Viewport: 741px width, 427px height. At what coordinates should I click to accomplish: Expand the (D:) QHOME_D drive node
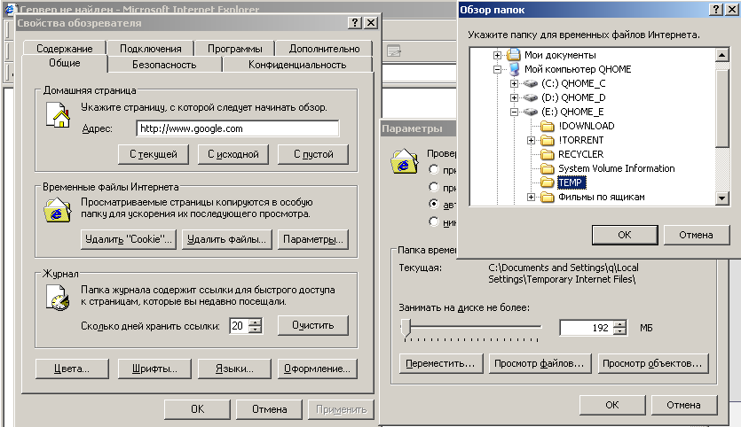coord(514,97)
